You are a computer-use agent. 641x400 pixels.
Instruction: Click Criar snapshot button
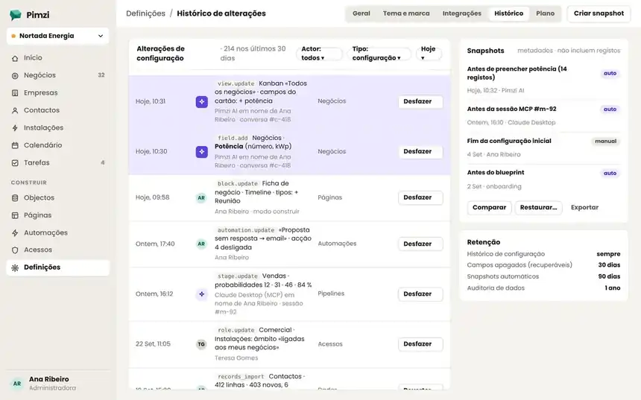(599, 13)
